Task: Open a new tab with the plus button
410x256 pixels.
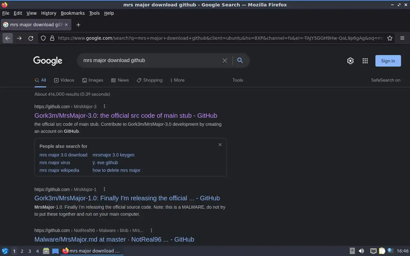Action: coord(78,25)
